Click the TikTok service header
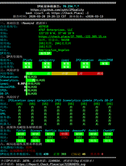 [x=21, y=130]
